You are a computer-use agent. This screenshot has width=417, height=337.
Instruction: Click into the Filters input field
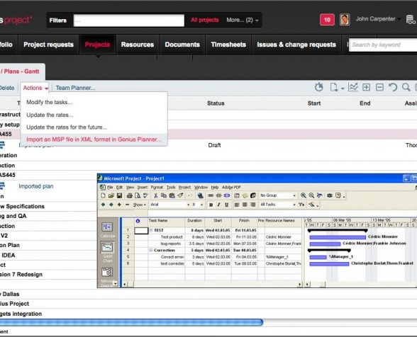coord(129,21)
